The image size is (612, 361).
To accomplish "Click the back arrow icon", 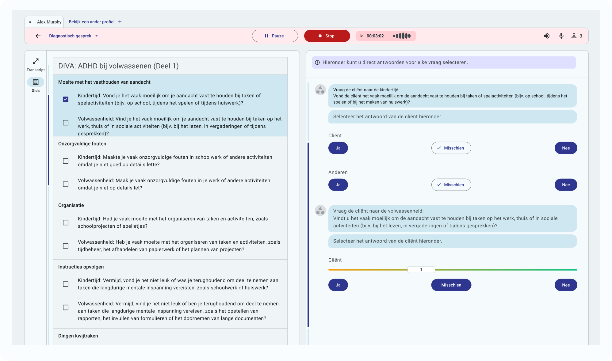I will pos(38,36).
